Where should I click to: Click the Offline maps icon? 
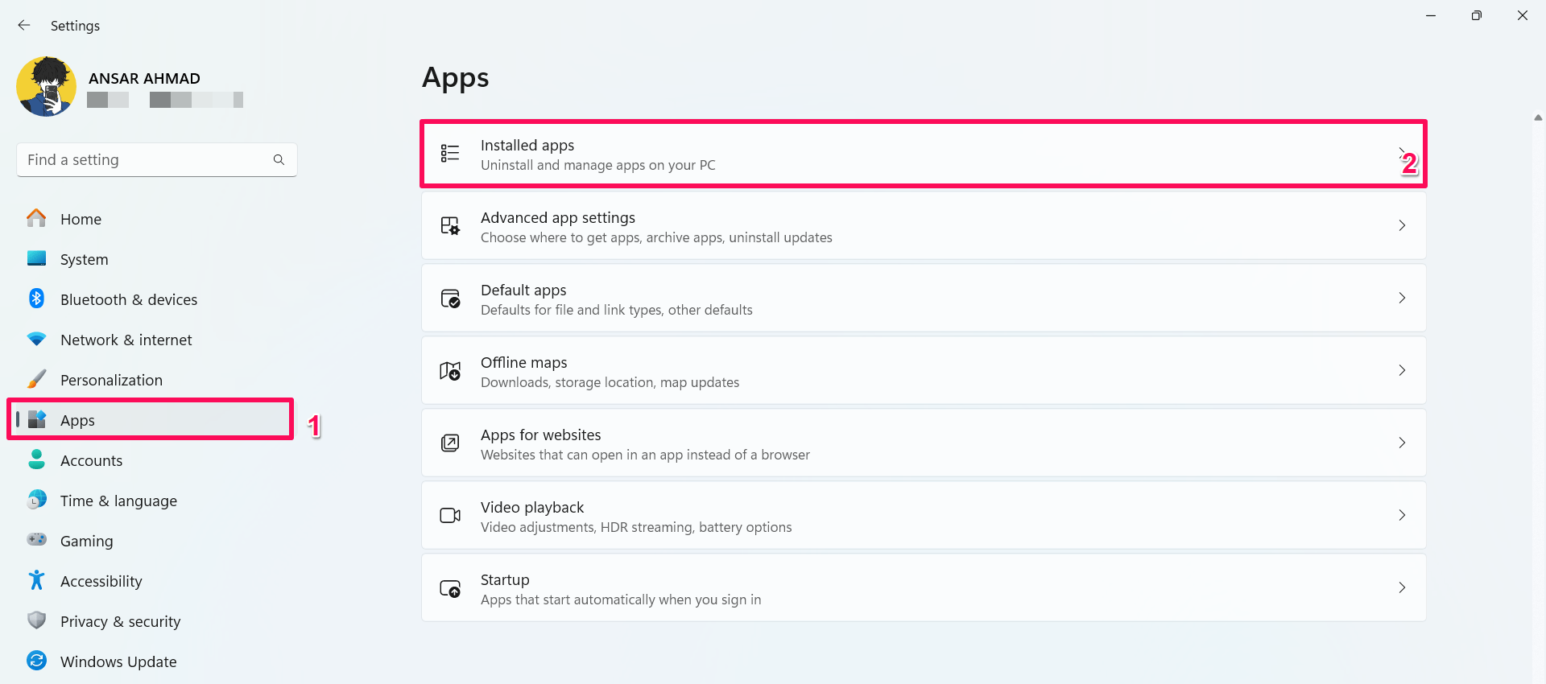click(x=450, y=370)
